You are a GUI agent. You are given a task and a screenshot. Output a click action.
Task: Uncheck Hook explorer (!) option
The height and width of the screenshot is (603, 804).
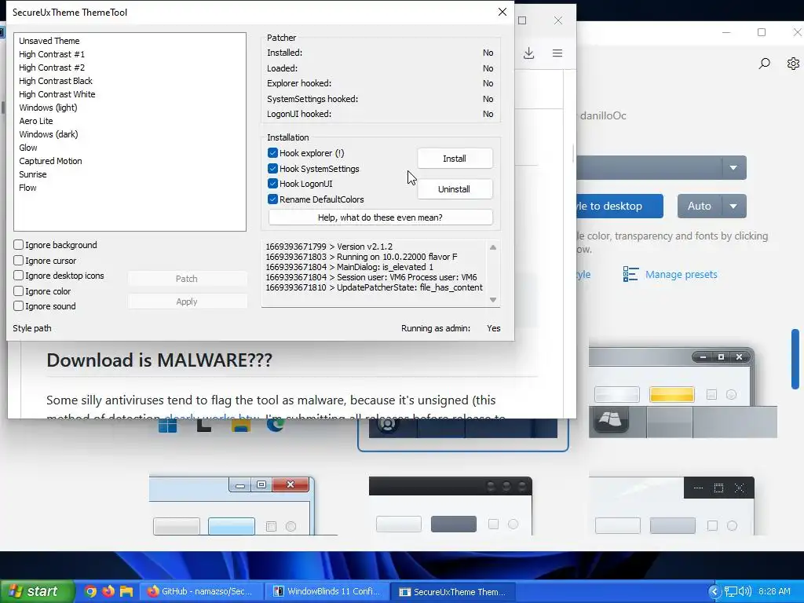point(272,153)
